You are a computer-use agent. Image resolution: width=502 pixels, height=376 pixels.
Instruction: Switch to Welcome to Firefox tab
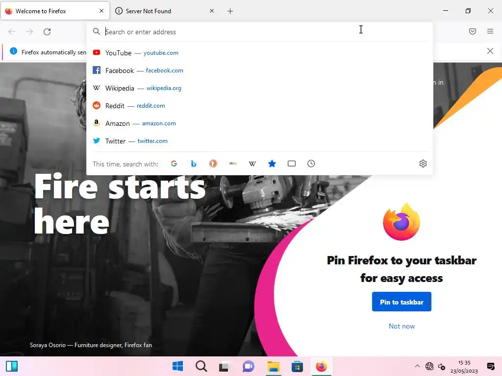tap(55, 11)
